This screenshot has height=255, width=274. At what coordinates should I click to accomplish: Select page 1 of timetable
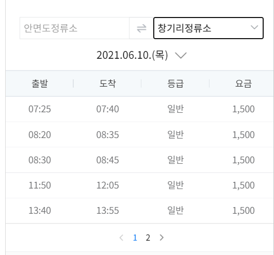pos(135,237)
